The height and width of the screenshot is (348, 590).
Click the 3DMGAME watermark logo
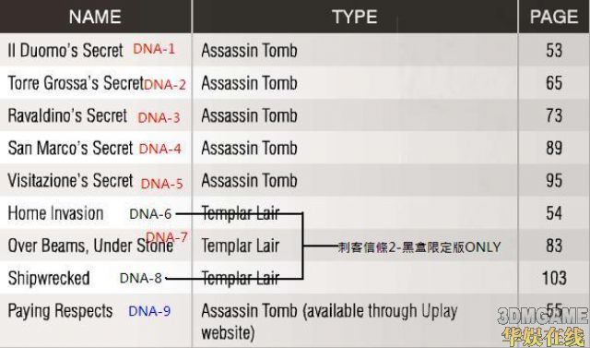pos(543,317)
